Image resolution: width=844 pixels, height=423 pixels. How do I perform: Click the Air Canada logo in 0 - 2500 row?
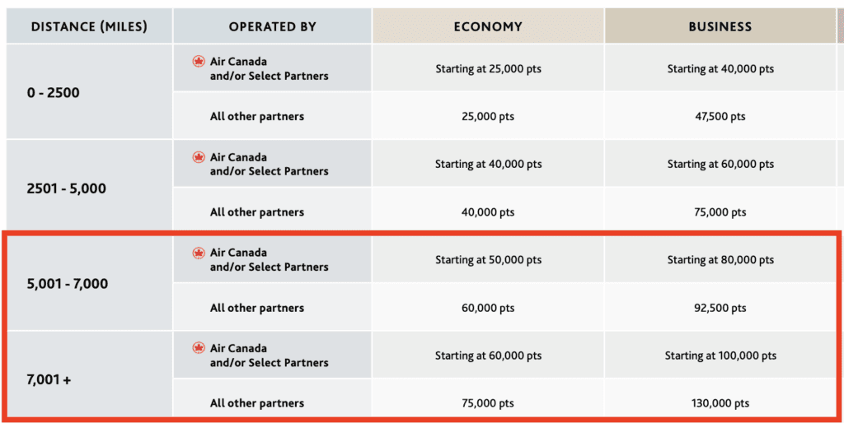point(198,62)
